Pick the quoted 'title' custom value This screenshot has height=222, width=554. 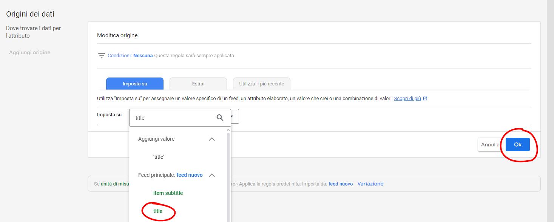[x=159, y=157]
